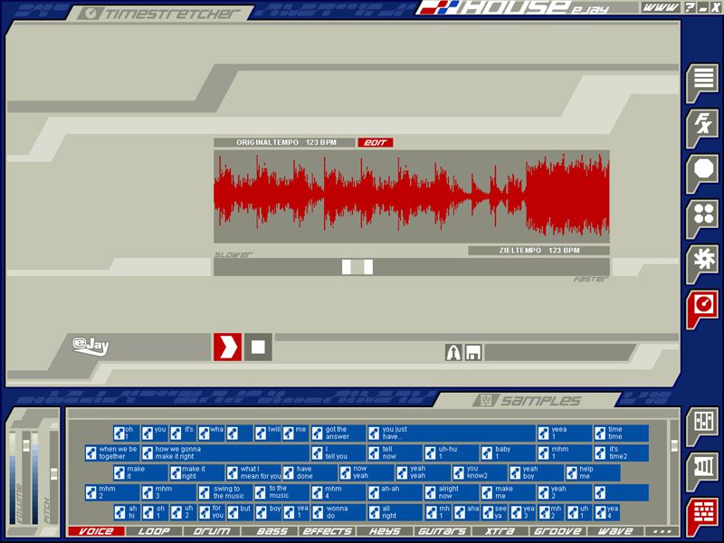
Task: Open the WWW link in title bar
Action: tap(660, 7)
